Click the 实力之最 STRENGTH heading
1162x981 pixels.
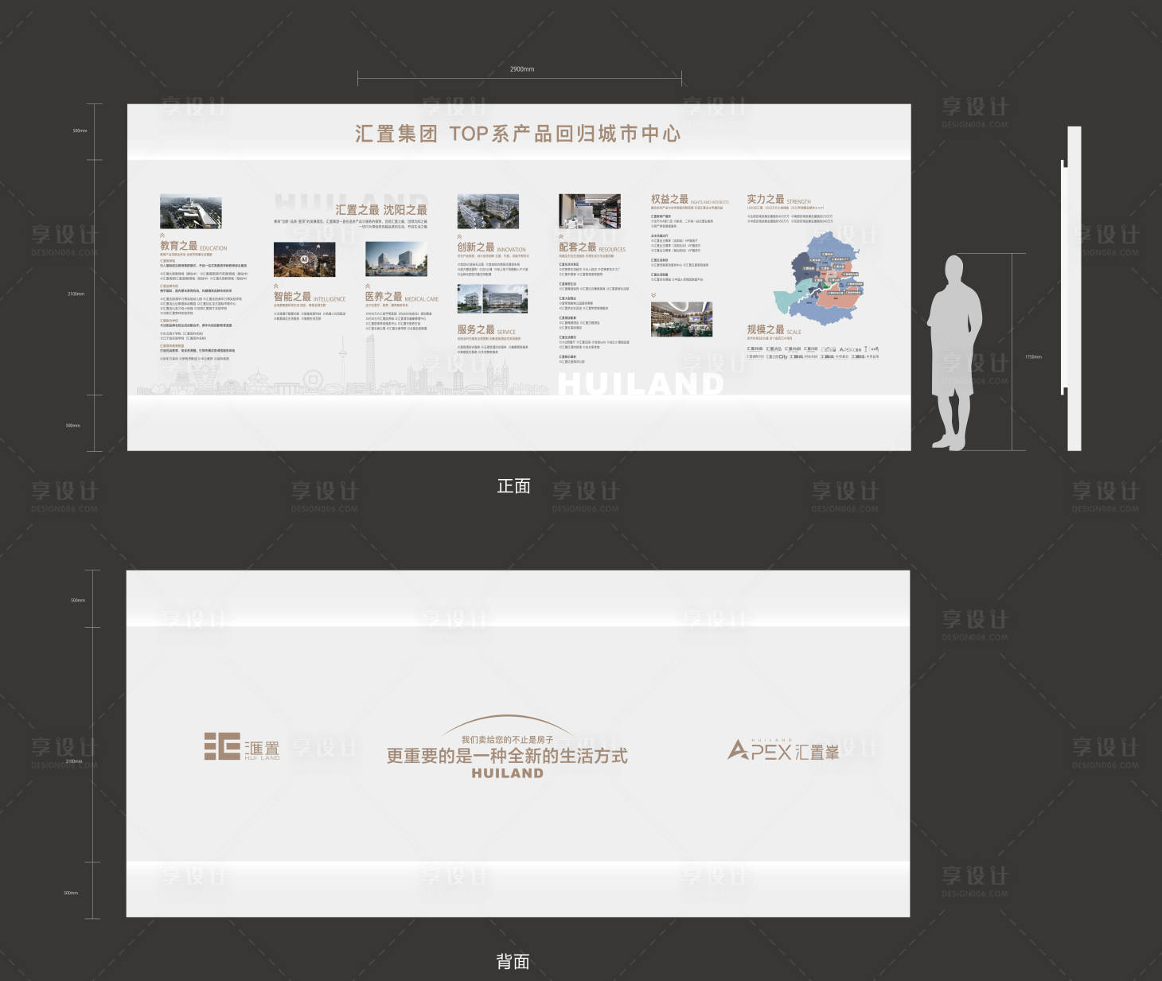click(x=779, y=200)
